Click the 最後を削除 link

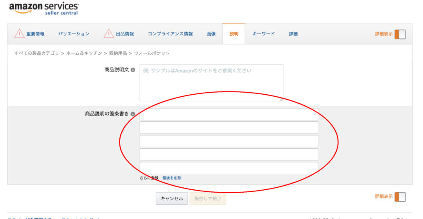[x=172, y=178]
